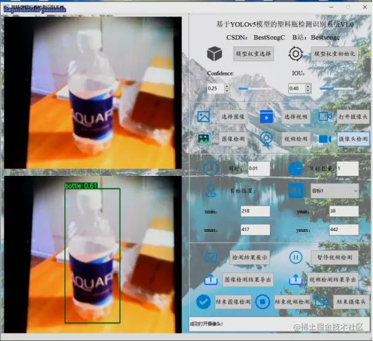
Task: Click the pause circle icon beside 暂停视频检测
Action: [x=296, y=257]
